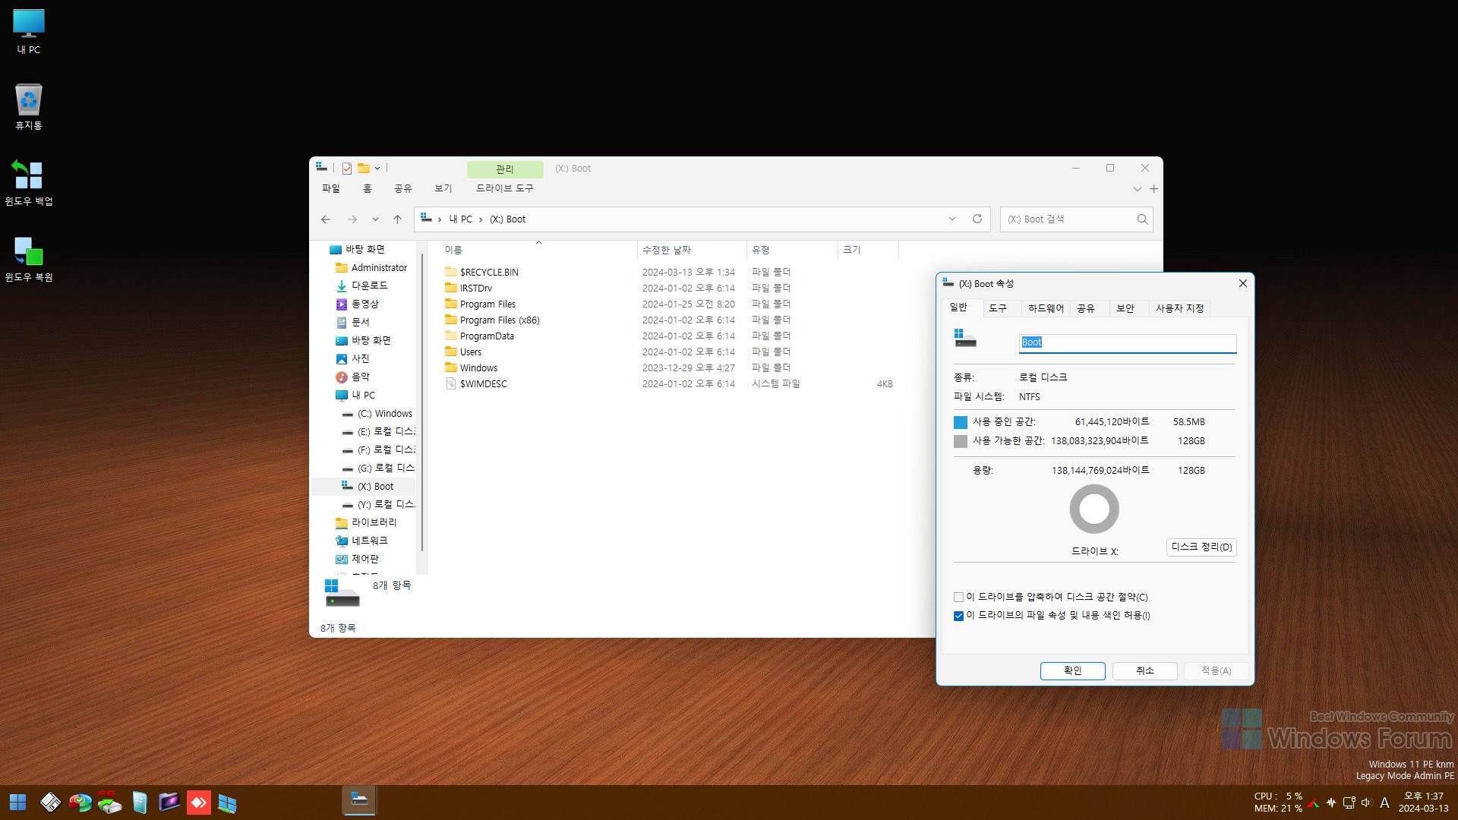The width and height of the screenshot is (1458, 820).
Task: Sort by the 유형 column header
Action: pos(792,250)
